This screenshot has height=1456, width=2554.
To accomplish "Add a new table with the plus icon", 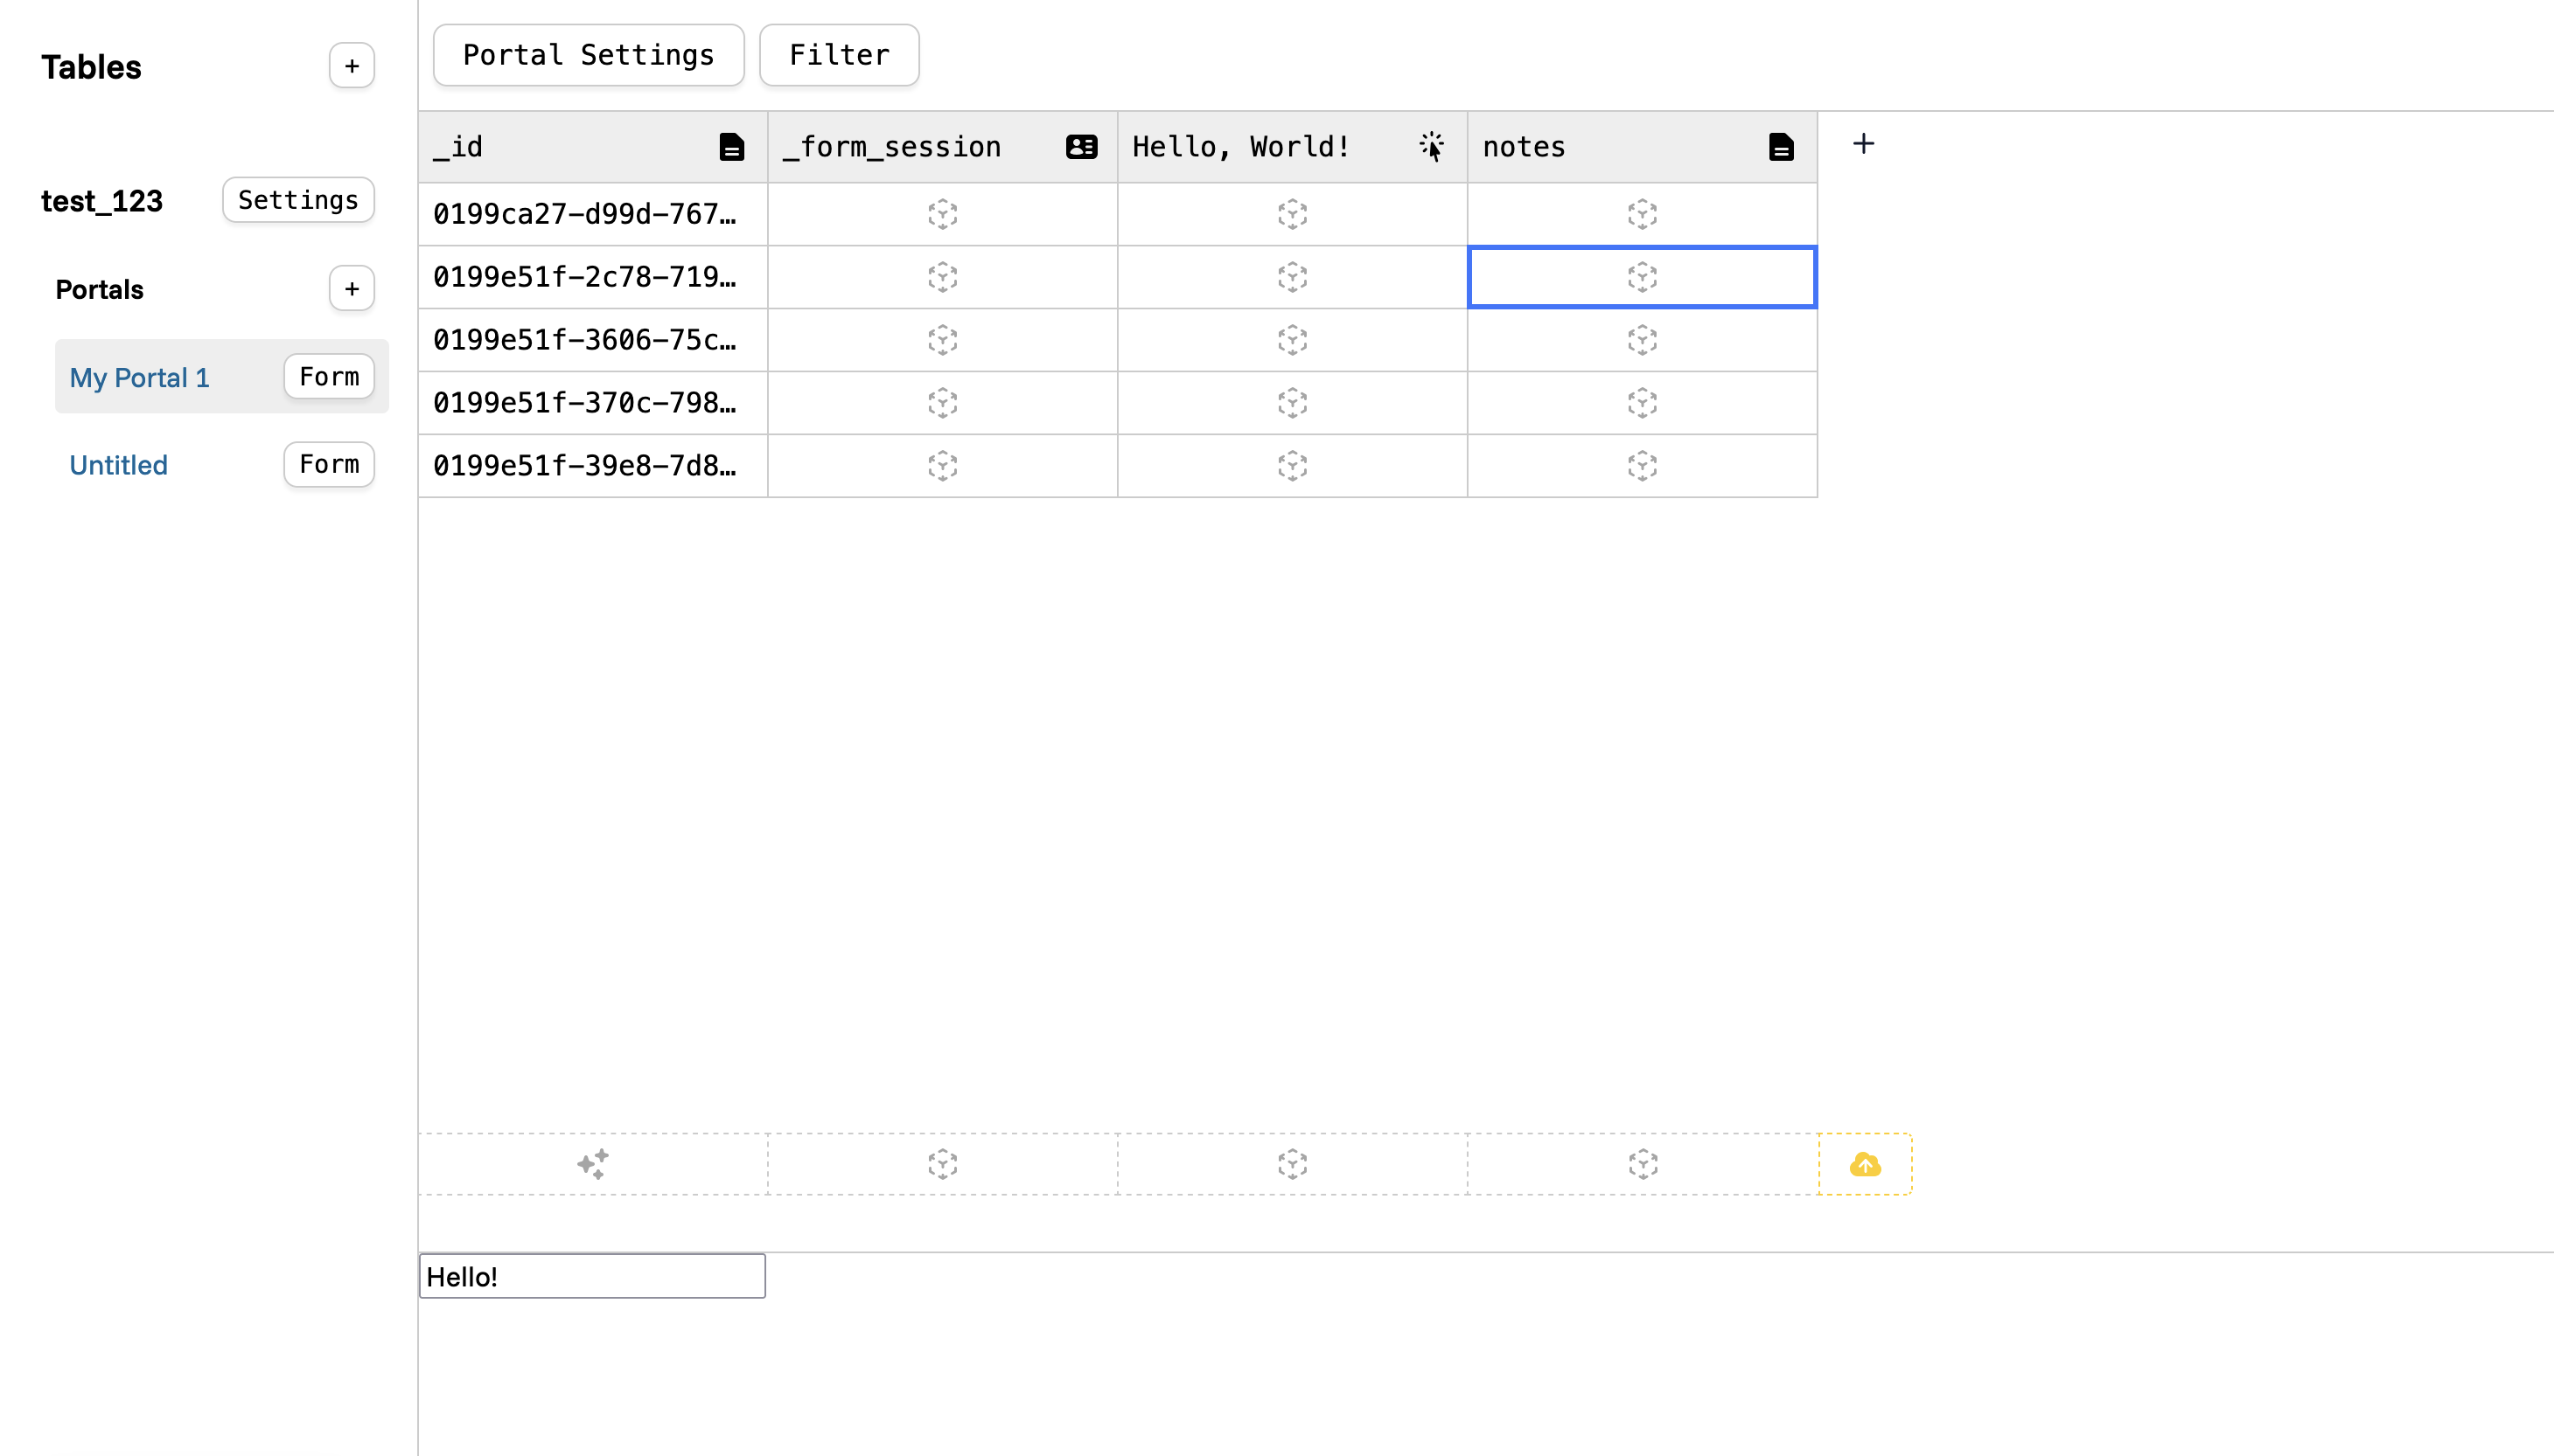I will point(352,66).
